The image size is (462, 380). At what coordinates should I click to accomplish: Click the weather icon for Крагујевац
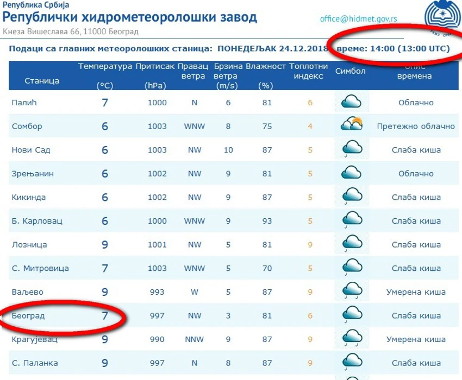(352, 338)
